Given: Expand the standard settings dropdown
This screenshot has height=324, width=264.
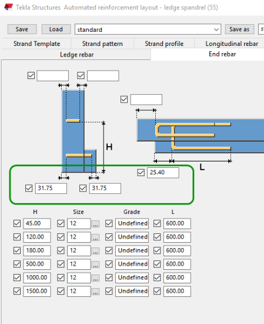Looking at the screenshot, I should (216, 29).
